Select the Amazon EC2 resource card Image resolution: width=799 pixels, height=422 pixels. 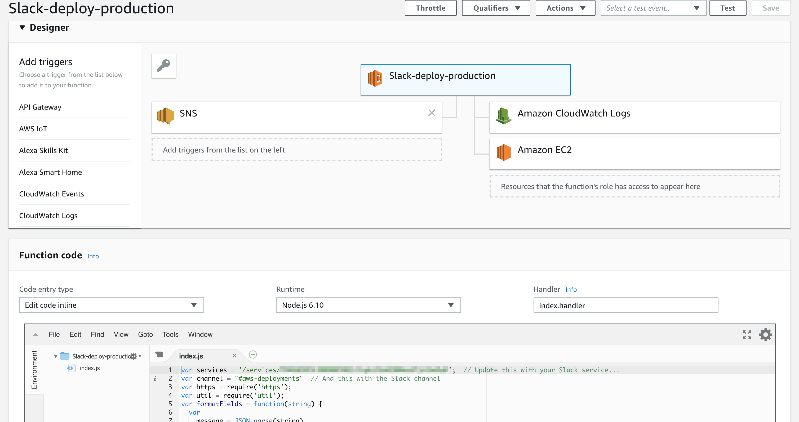[634, 154]
